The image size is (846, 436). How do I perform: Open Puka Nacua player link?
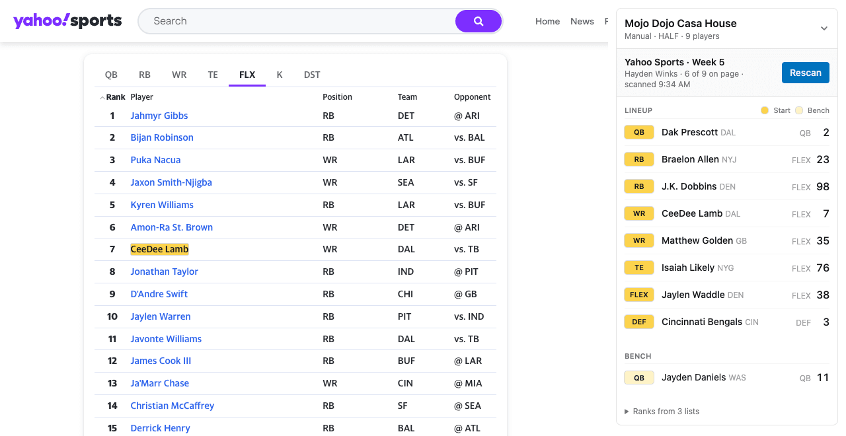coord(155,160)
